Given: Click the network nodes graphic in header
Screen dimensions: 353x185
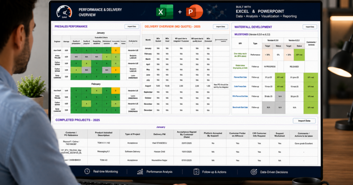Looking at the screenshot, I should click(216, 11).
